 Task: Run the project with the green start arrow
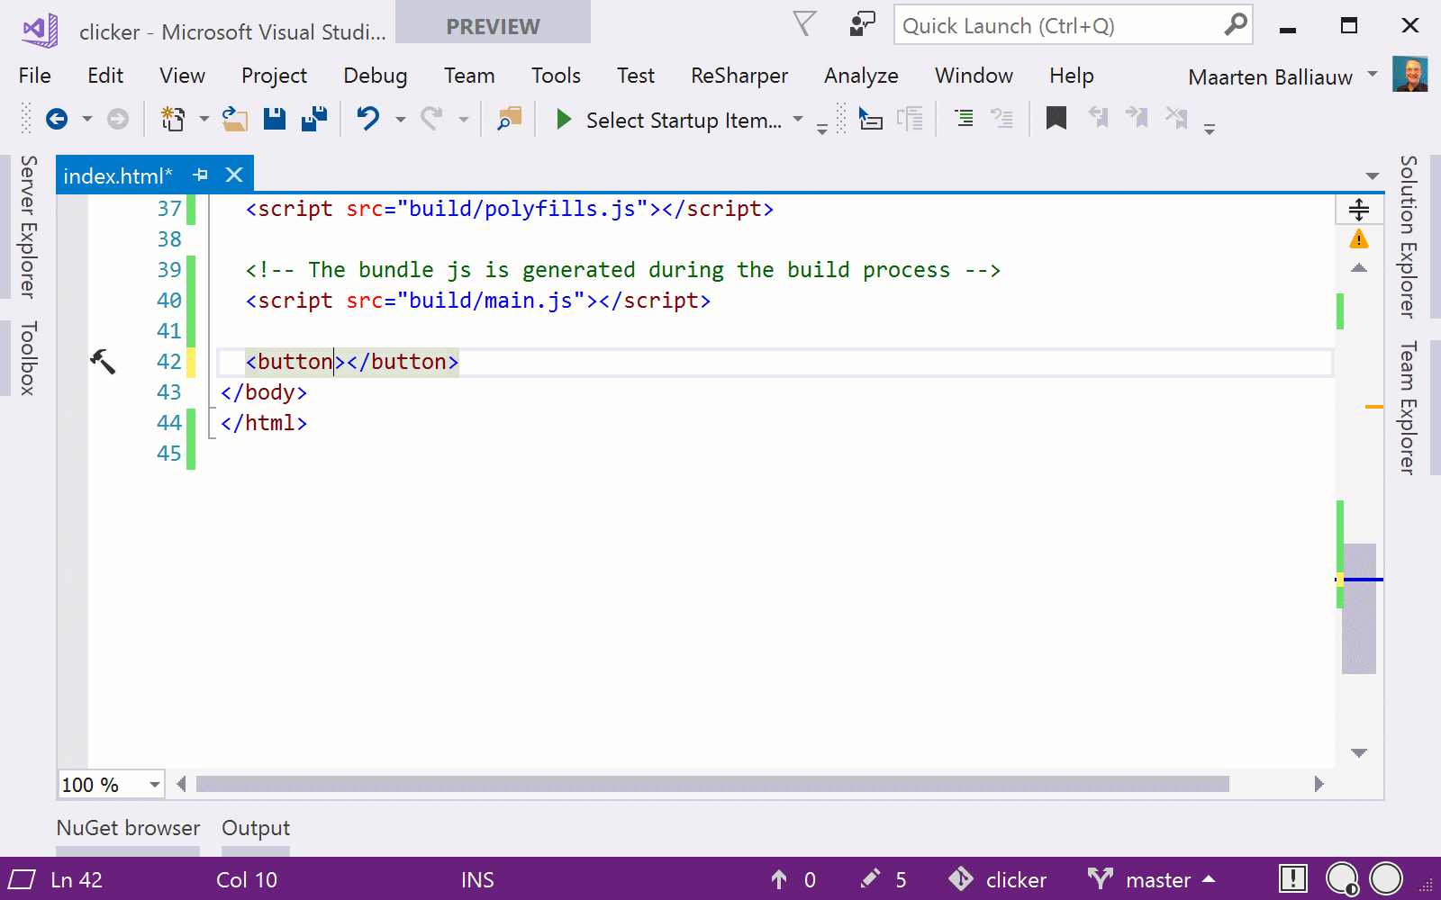(563, 119)
